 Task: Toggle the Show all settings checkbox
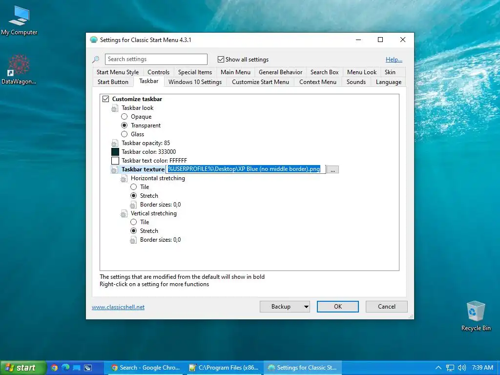[221, 59]
